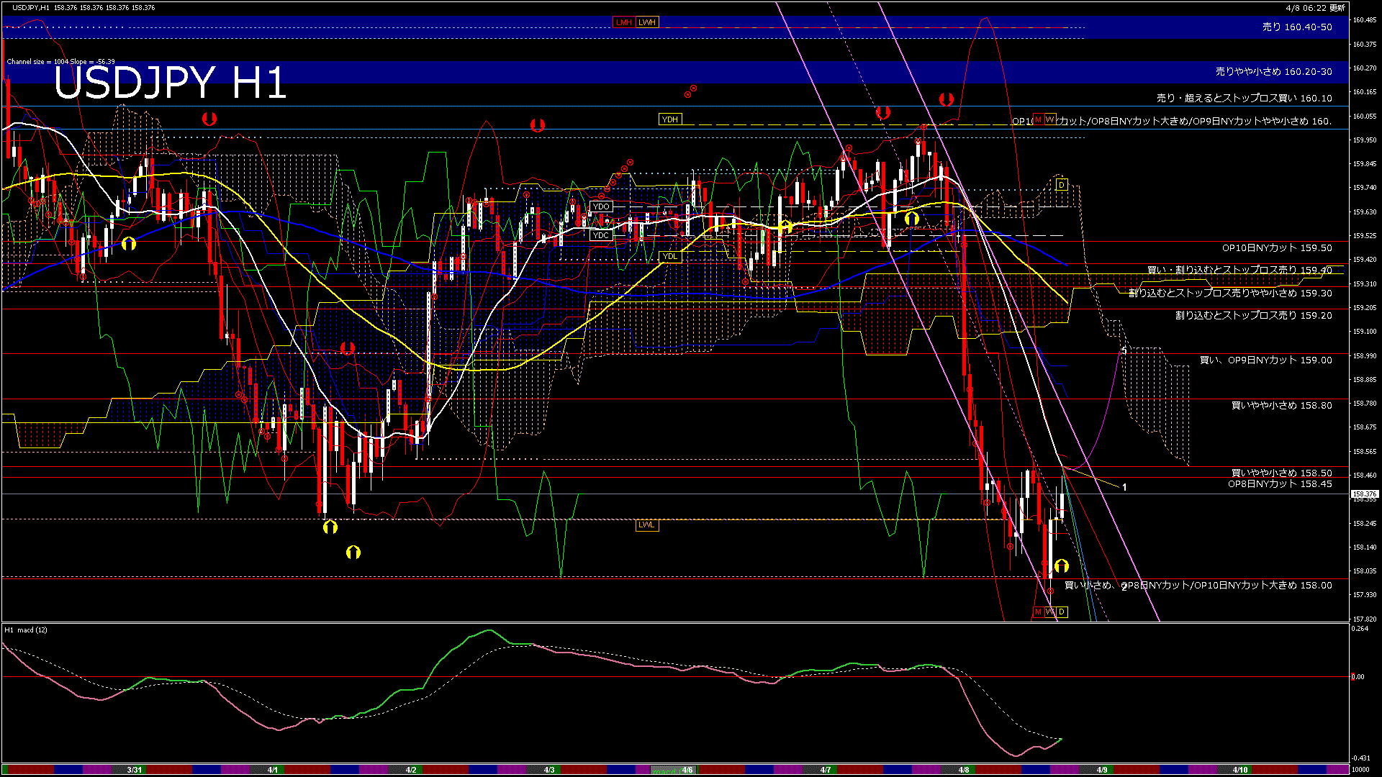This screenshot has width=1382, height=777.
Task: Click the LWH level marker
Action: [x=647, y=22]
